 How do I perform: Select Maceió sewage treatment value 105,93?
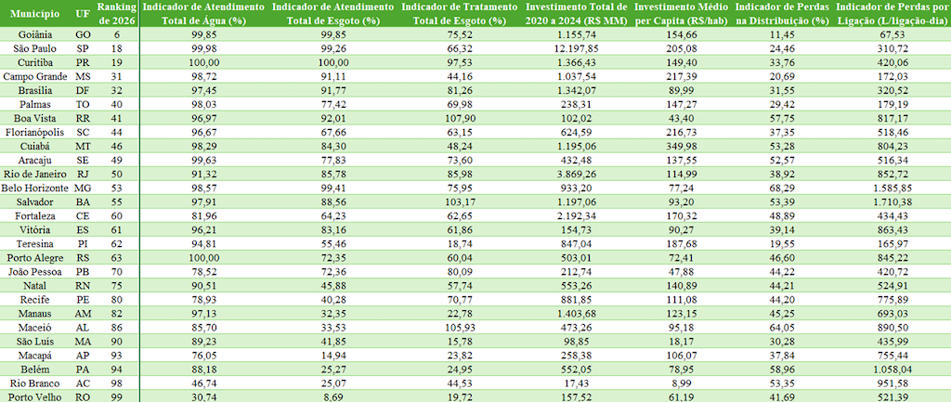[x=460, y=328]
